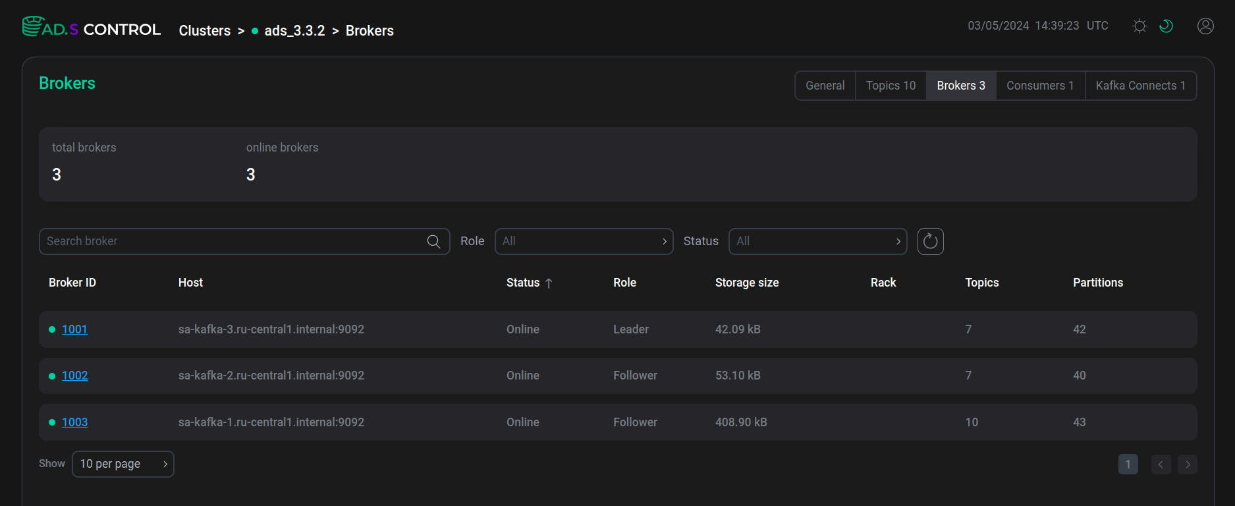
Task: Click storage size 42.09 kB
Action: pyautogui.click(x=738, y=329)
